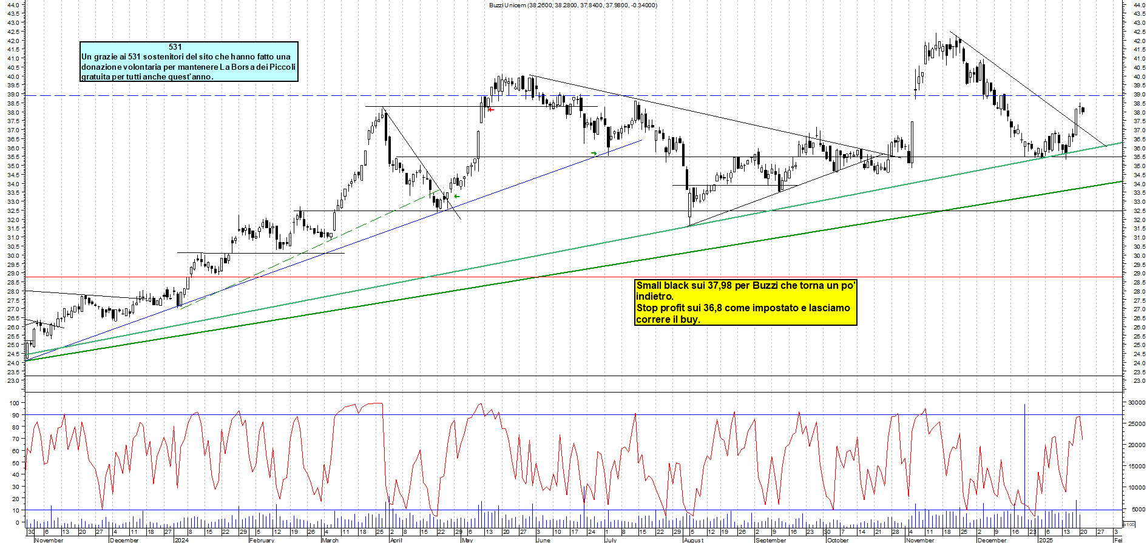Image resolution: width=1147 pixels, height=543 pixels.
Task: Click the 10 level on the oscillator axis
Action: [16, 510]
